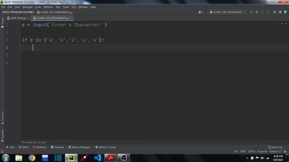Close the LEAP YEAR.py tab
289x162 pixels.
pyautogui.click(x=28, y=18)
